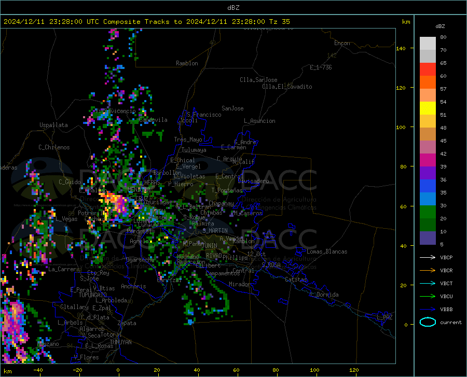Image resolution: width=467 pixels, height=377 pixels.
Task: Click the '140' tick on the distance axis
Action: point(401,48)
